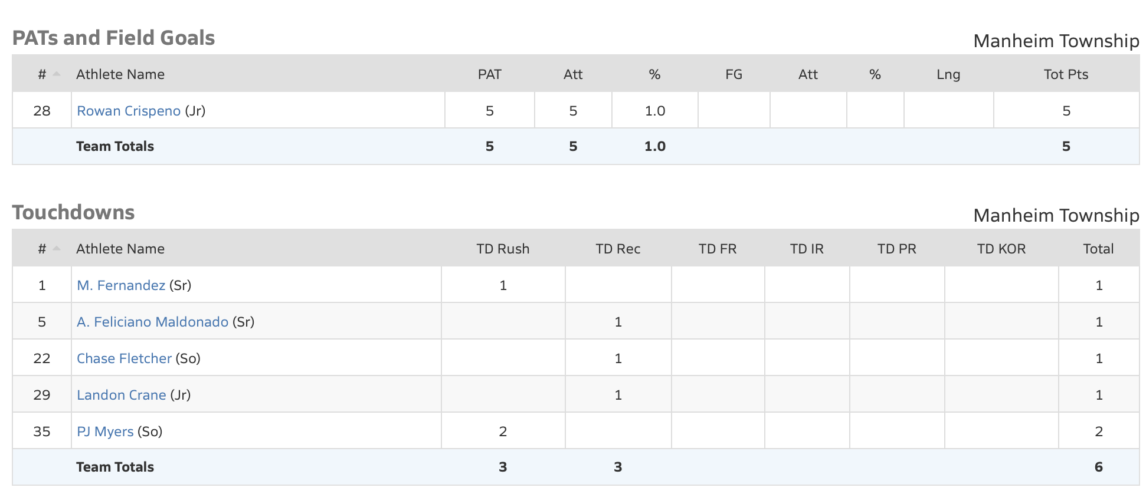Sort touchdowns by TD Rush column
The height and width of the screenshot is (494, 1146).
click(503, 249)
